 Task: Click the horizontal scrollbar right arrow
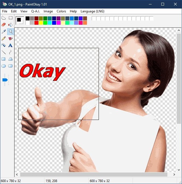click(174, 174)
